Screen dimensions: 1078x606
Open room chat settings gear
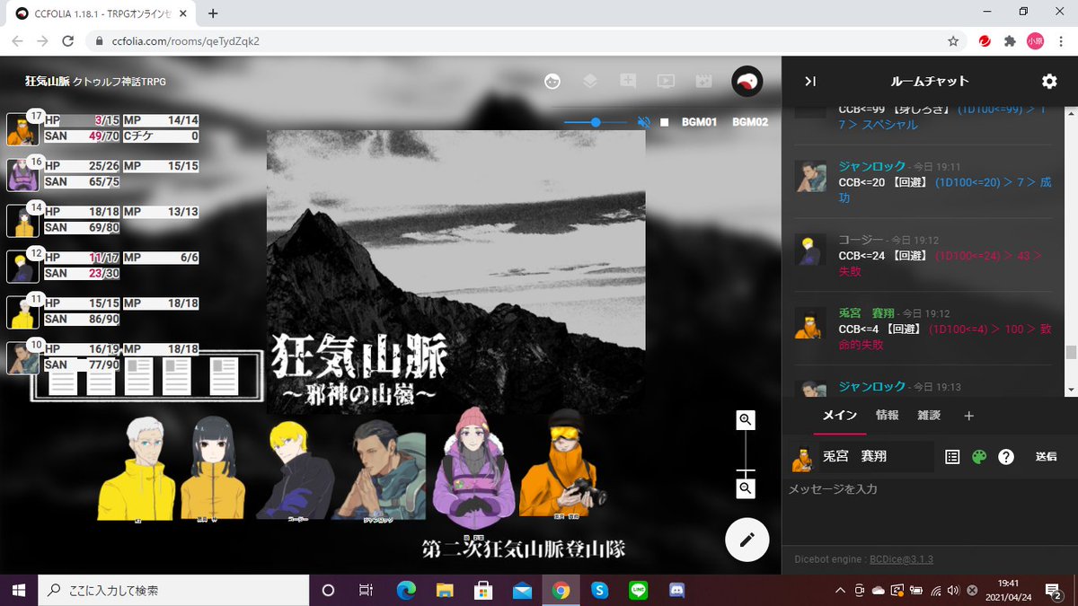[1049, 81]
